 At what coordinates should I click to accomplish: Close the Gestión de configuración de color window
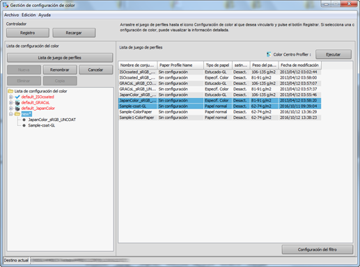tap(349, 3)
